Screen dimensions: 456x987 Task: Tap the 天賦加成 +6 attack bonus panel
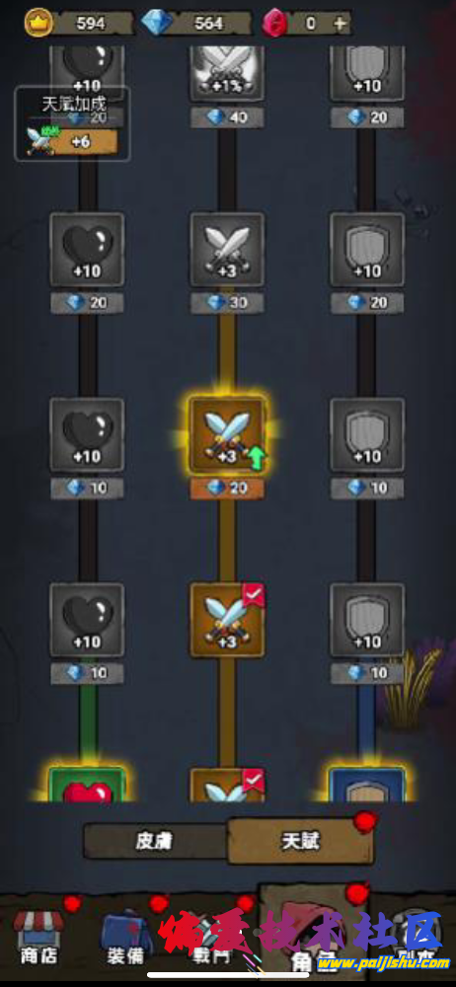(72, 124)
